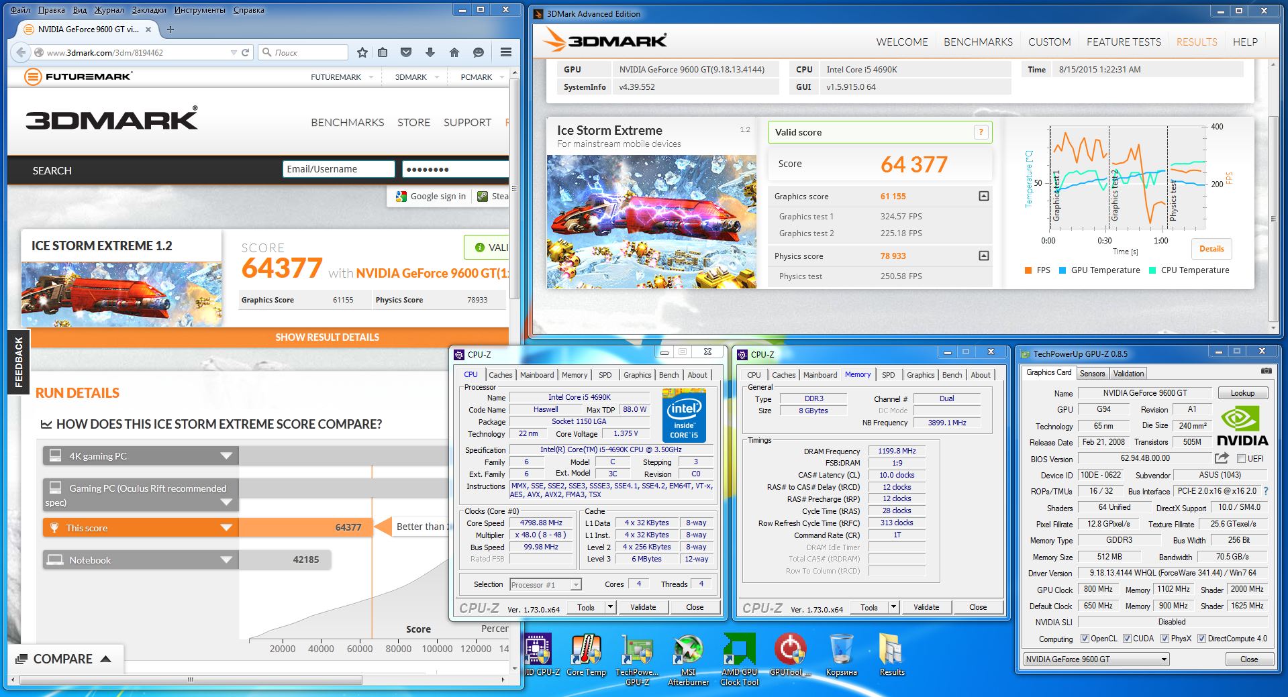Click the chat bubble icon in Firefox toolbar
This screenshot has height=697, width=1288.
click(x=479, y=52)
